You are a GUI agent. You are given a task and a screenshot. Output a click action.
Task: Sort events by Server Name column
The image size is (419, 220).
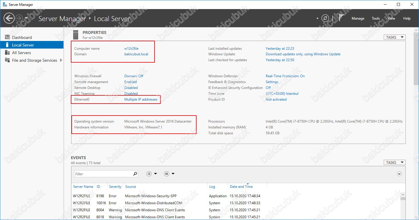pyautogui.click(x=83, y=187)
